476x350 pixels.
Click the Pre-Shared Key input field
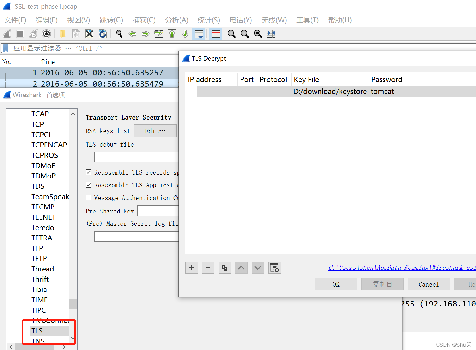click(158, 211)
